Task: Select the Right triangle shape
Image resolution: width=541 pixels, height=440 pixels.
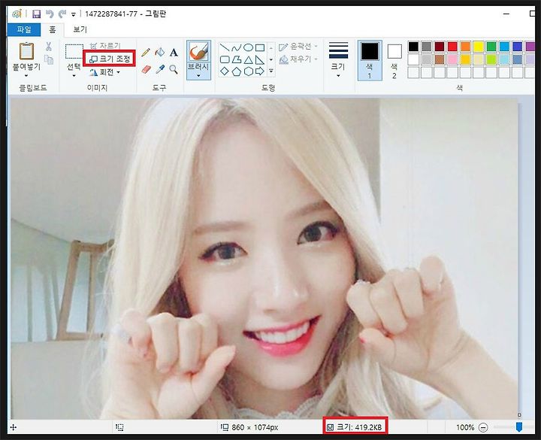Action: point(260,59)
